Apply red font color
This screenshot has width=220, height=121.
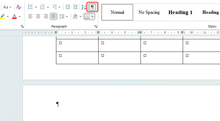14,16
